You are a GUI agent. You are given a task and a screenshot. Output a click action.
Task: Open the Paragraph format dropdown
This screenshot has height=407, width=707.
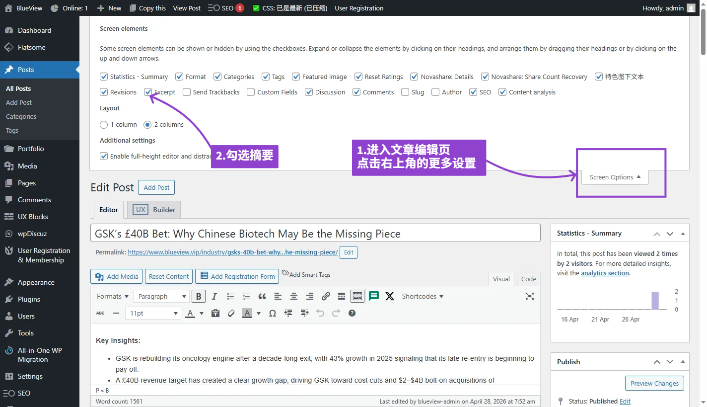click(x=161, y=296)
